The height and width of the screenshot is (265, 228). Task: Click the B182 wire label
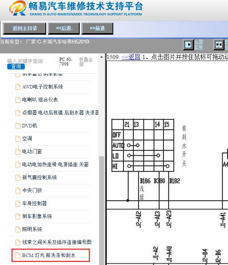point(175,181)
